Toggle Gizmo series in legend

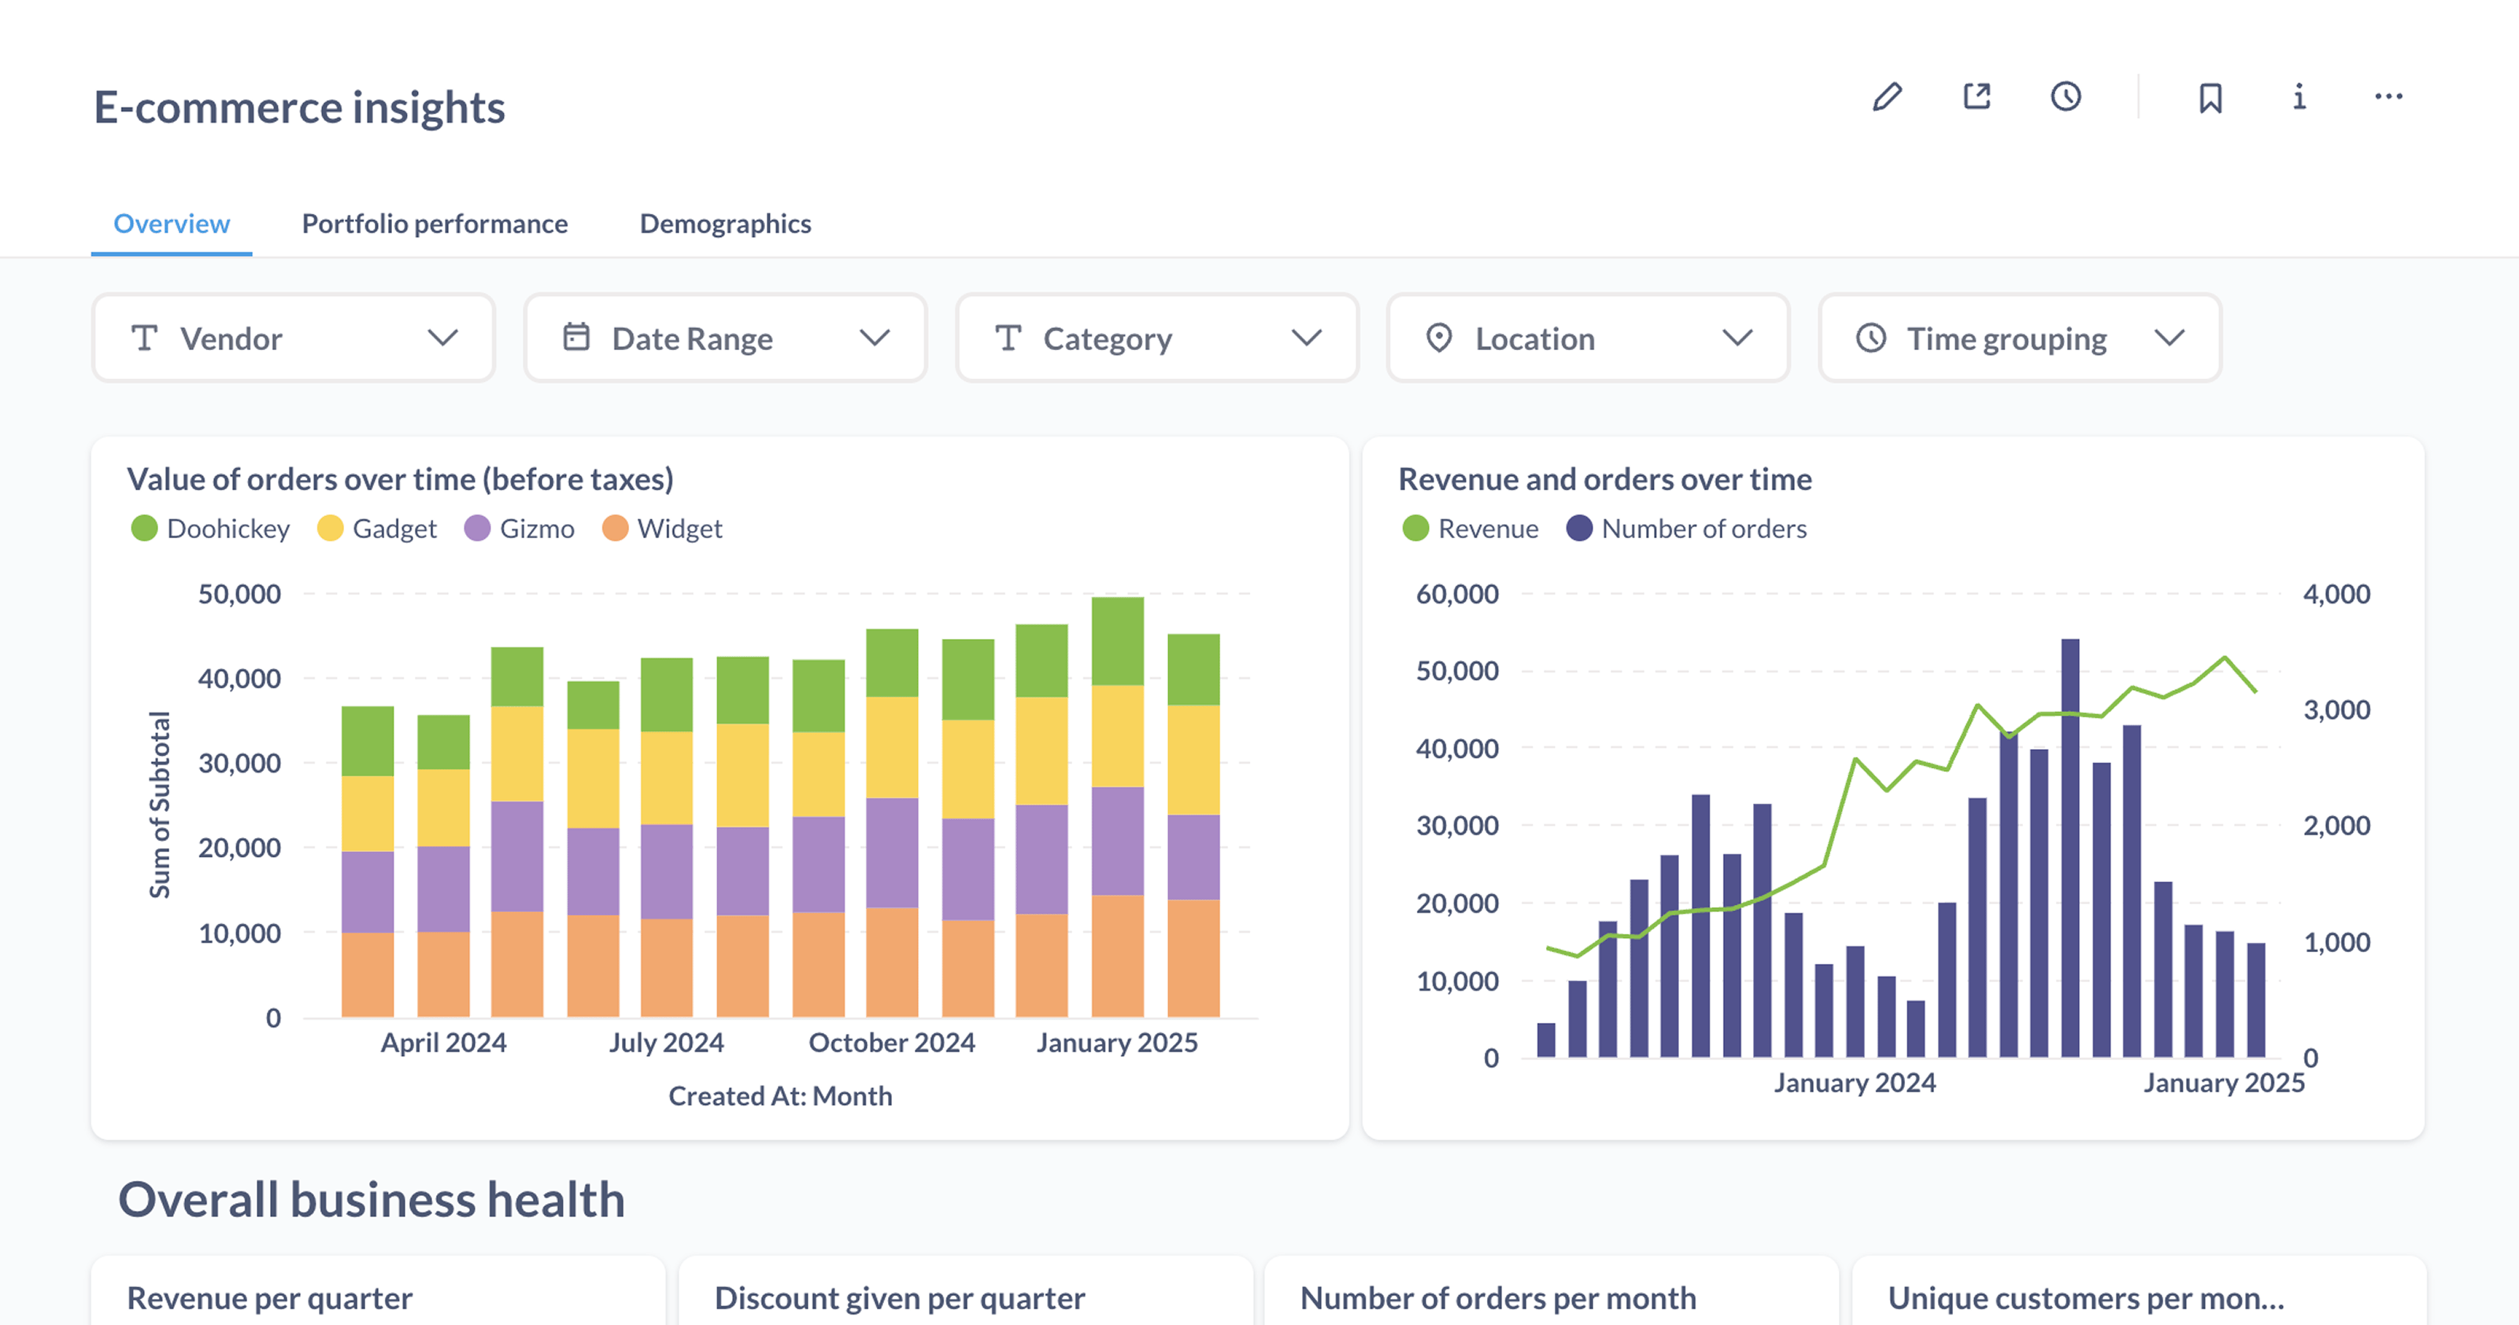[x=520, y=529]
